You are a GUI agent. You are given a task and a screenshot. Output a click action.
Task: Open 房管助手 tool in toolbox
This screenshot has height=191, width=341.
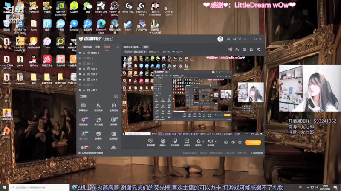[x=98, y=107]
